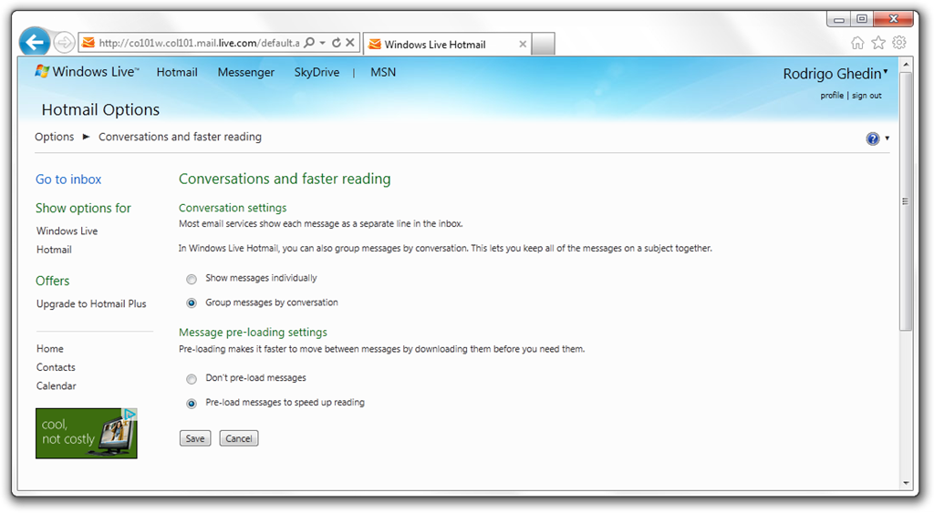Select the Windows Live Hotmail tab
Viewport: 934px width, 513px height.
click(447, 44)
